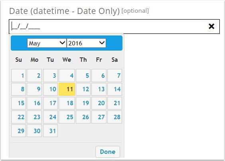Open the May month dropdown
This screenshot has height=161, width=225.
(x=47, y=43)
